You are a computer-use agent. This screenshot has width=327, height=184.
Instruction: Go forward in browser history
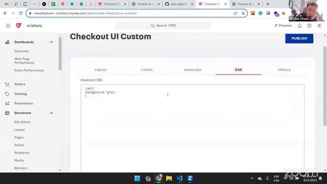(x=13, y=13)
